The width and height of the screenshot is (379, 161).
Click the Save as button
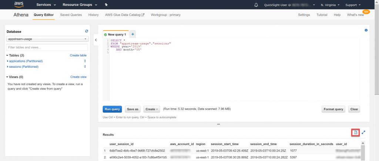click(x=133, y=109)
